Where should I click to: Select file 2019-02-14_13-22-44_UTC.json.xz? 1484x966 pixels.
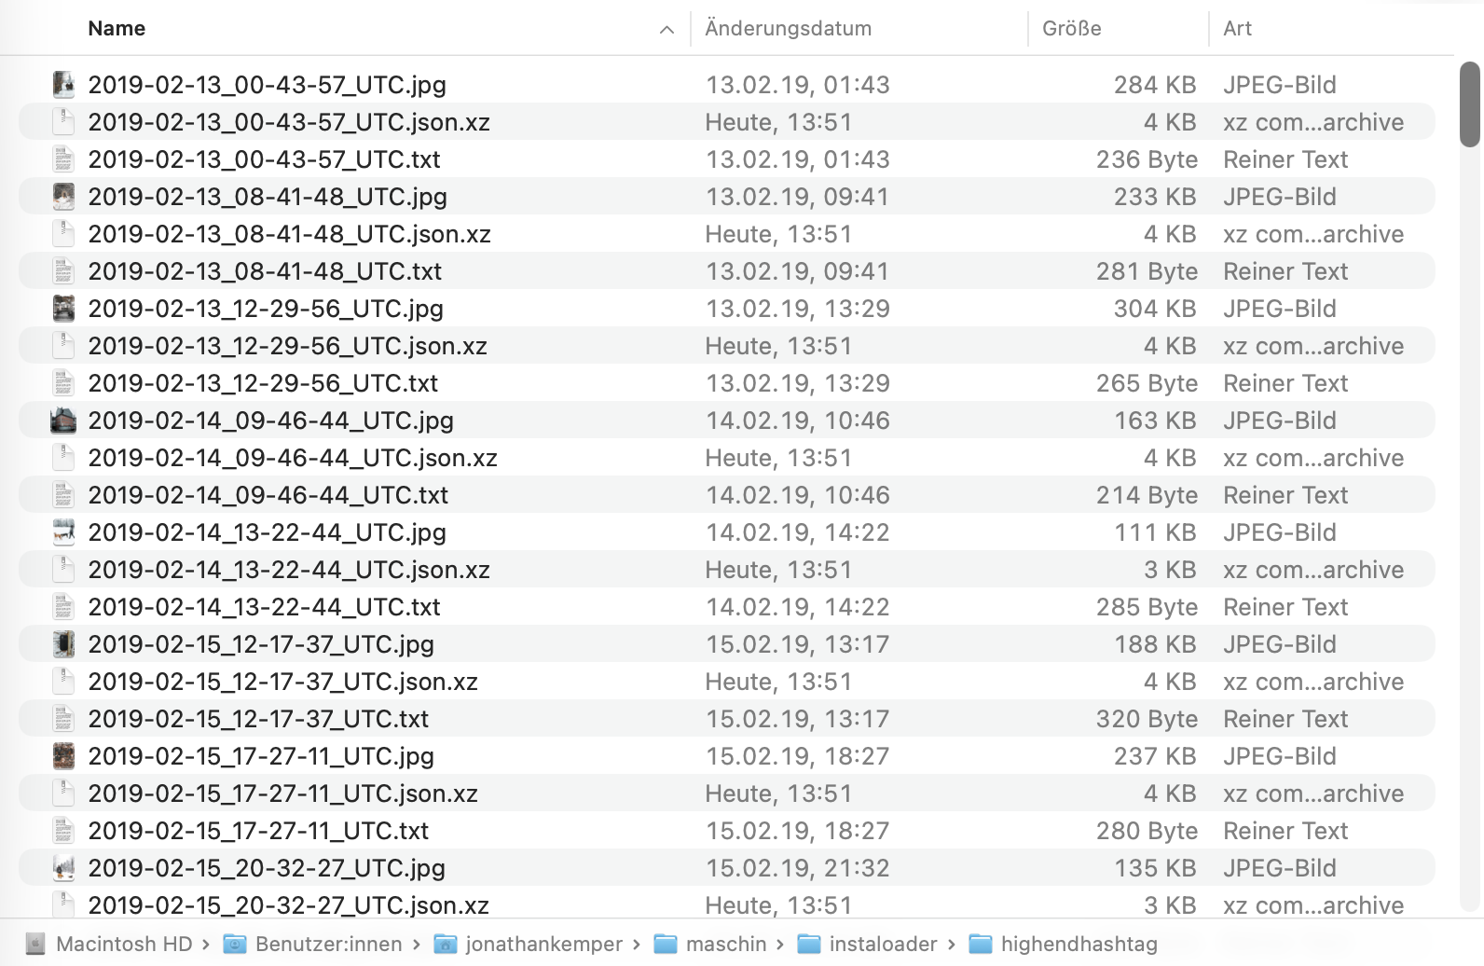click(x=289, y=570)
